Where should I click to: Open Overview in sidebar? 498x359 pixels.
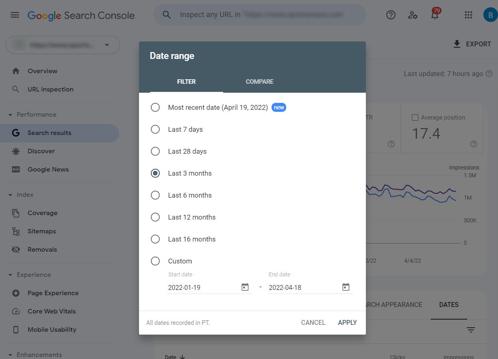click(42, 71)
